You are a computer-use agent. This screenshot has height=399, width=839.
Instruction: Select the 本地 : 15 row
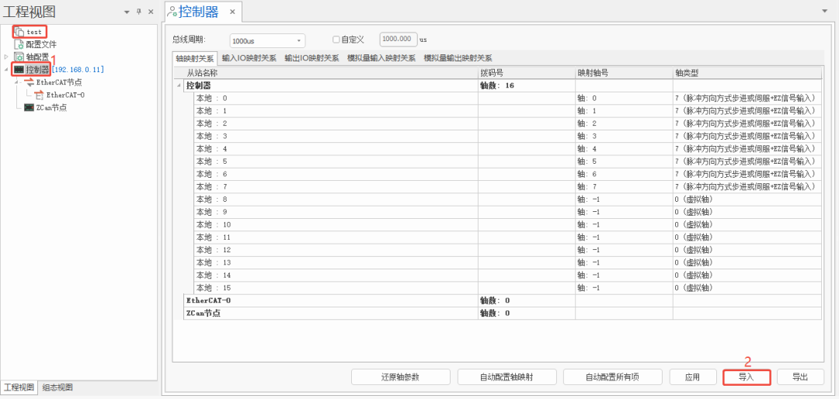coord(507,288)
